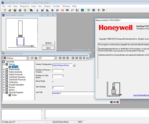Image resolution: width=149 pixels, height=124 pixels.
Task: Open the Start-up form selector dropdown
Action: 27,58
